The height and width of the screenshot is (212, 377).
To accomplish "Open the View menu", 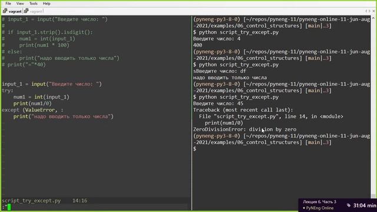I will click(20, 4).
